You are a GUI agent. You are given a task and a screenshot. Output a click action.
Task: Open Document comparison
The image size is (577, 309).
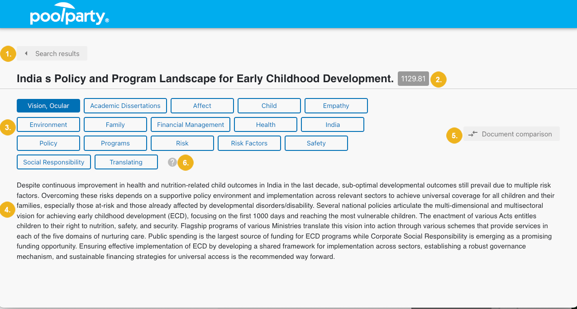511,134
